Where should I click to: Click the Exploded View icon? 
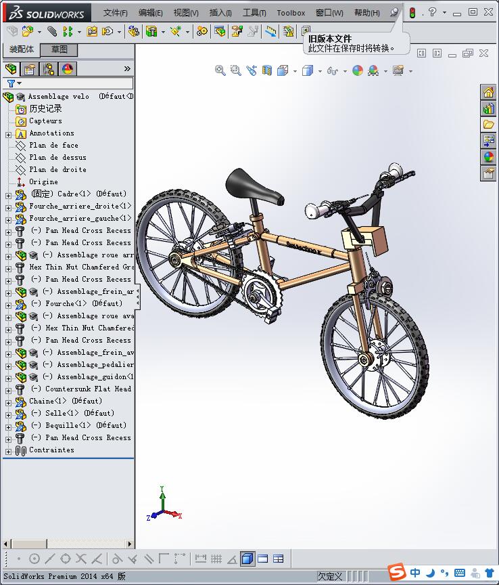point(237,31)
